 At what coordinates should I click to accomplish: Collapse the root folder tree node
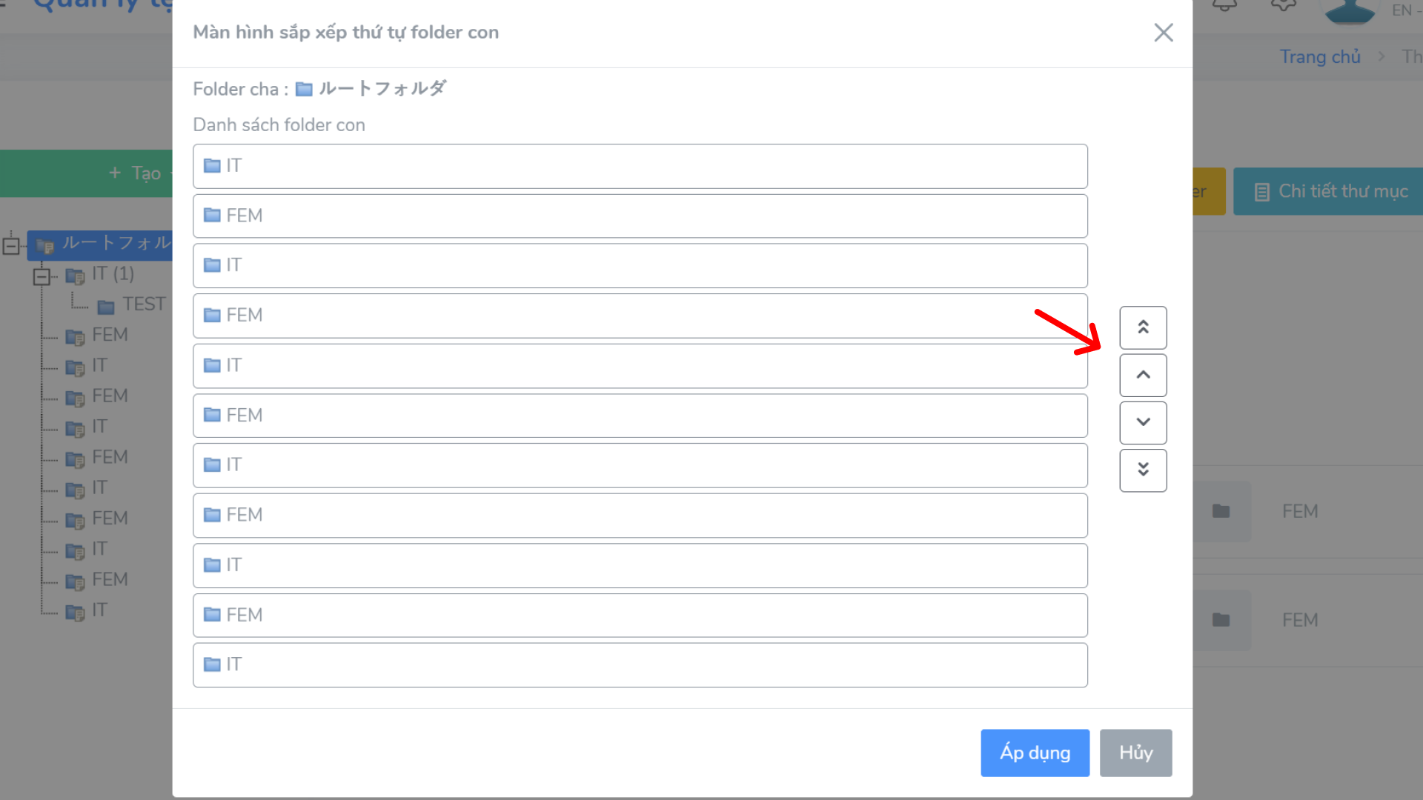[11, 245]
